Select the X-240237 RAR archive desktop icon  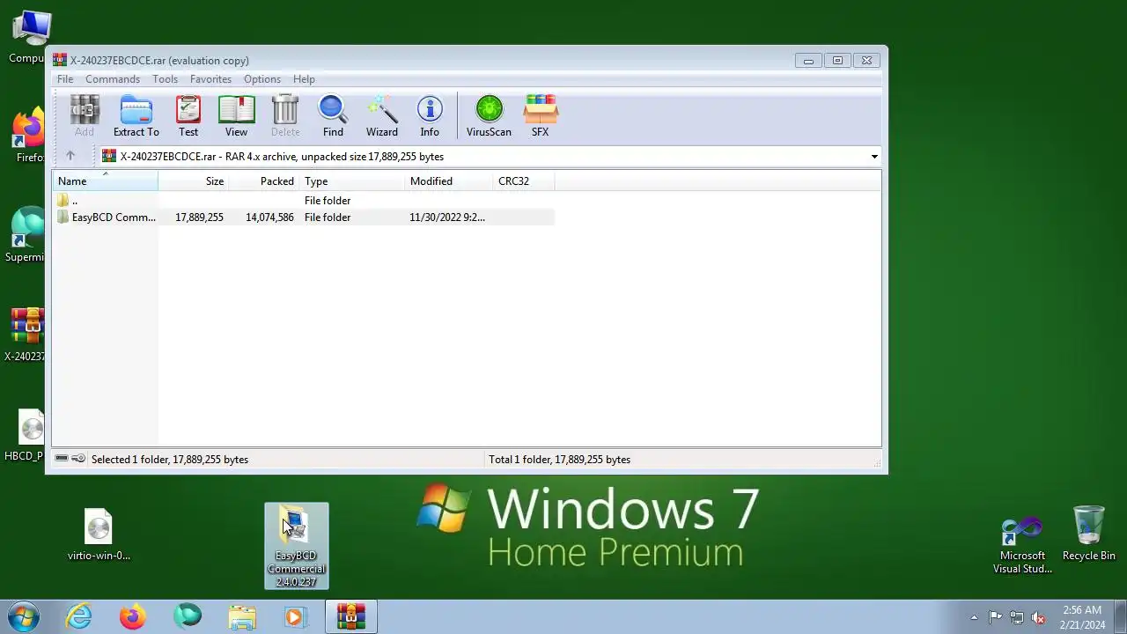(x=25, y=335)
